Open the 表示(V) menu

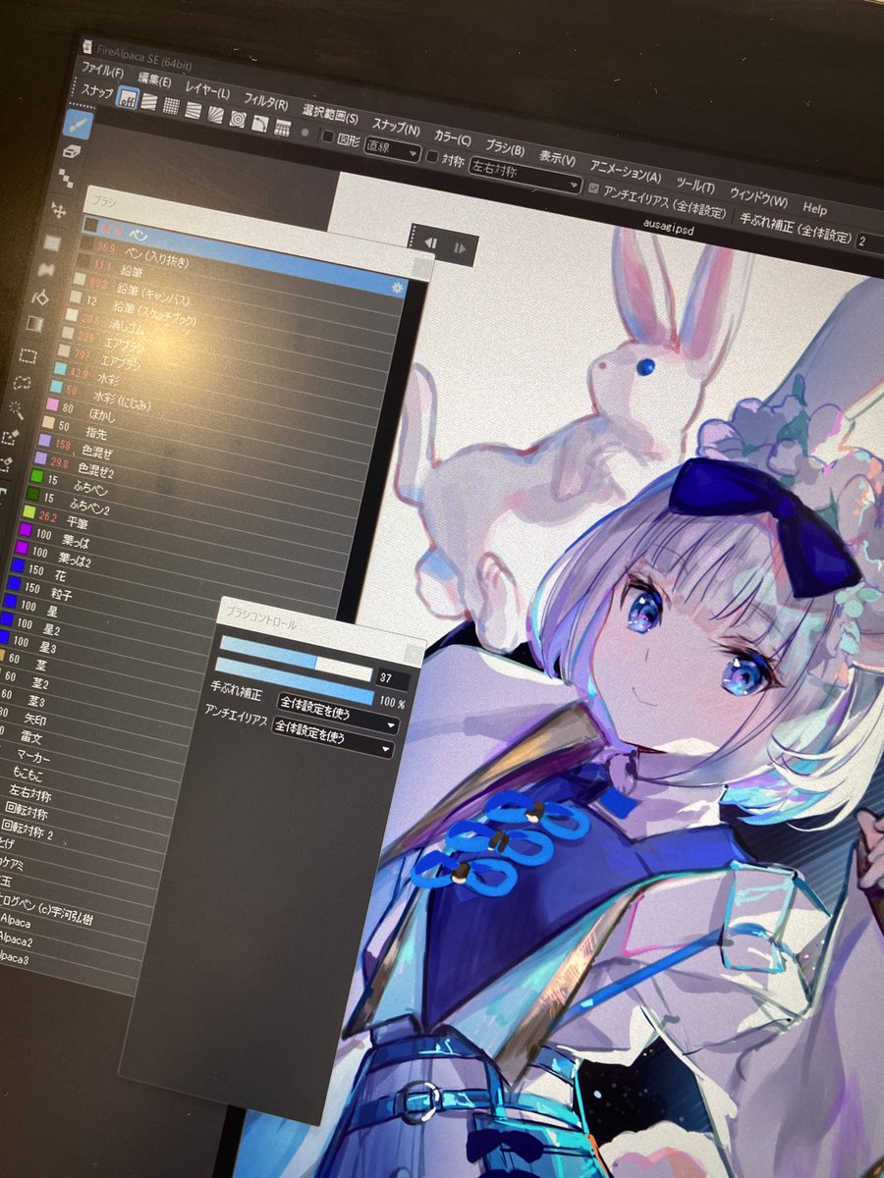(x=557, y=160)
